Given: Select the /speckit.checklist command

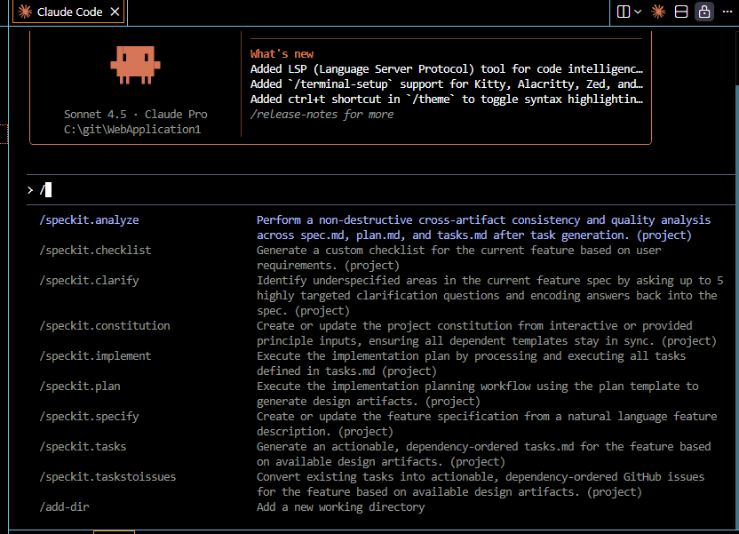Looking at the screenshot, I should [x=95, y=251].
